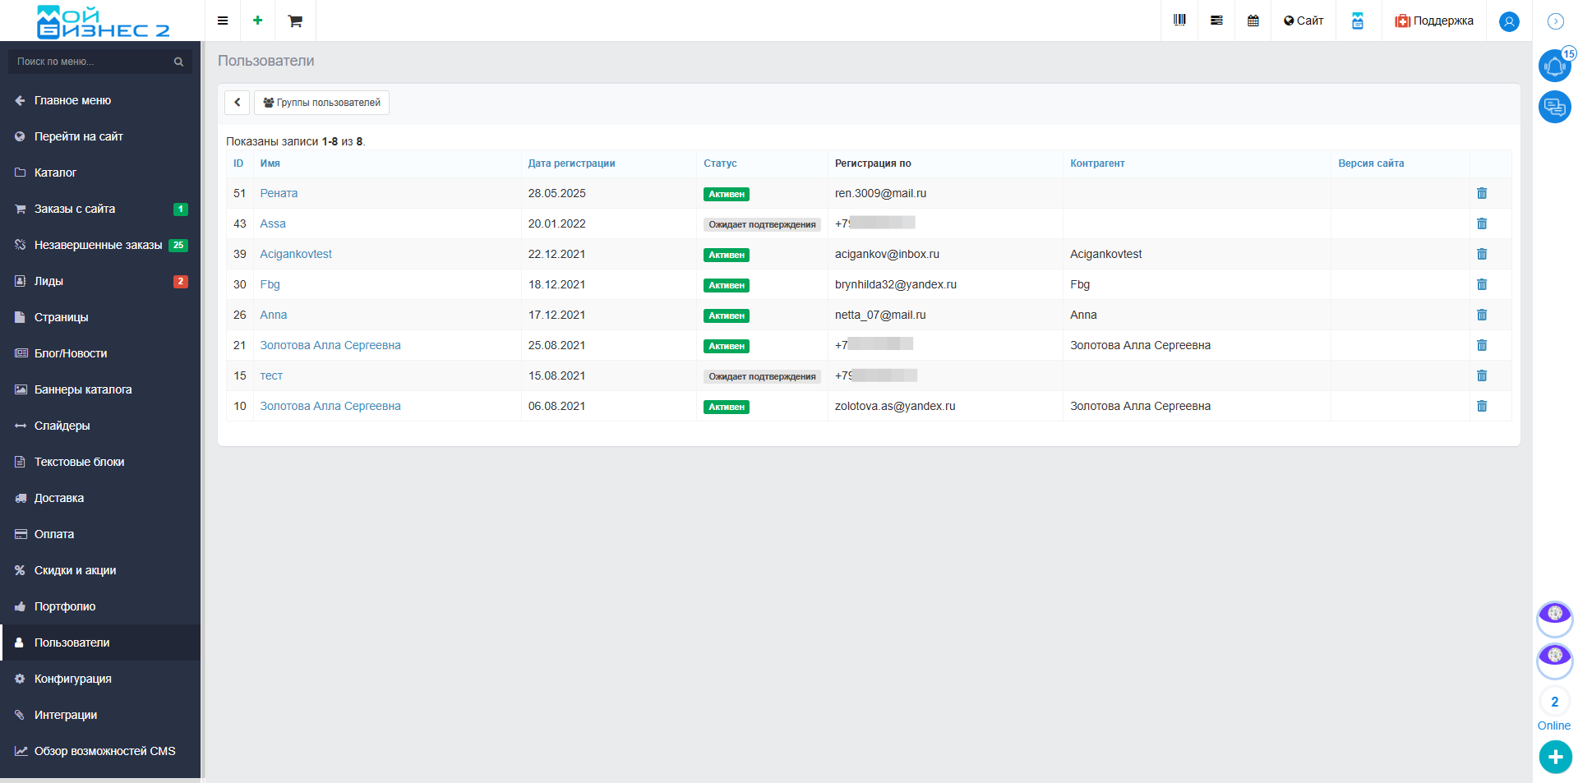Open the shopping cart icon
The image size is (1578, 783).
[295, 21]
